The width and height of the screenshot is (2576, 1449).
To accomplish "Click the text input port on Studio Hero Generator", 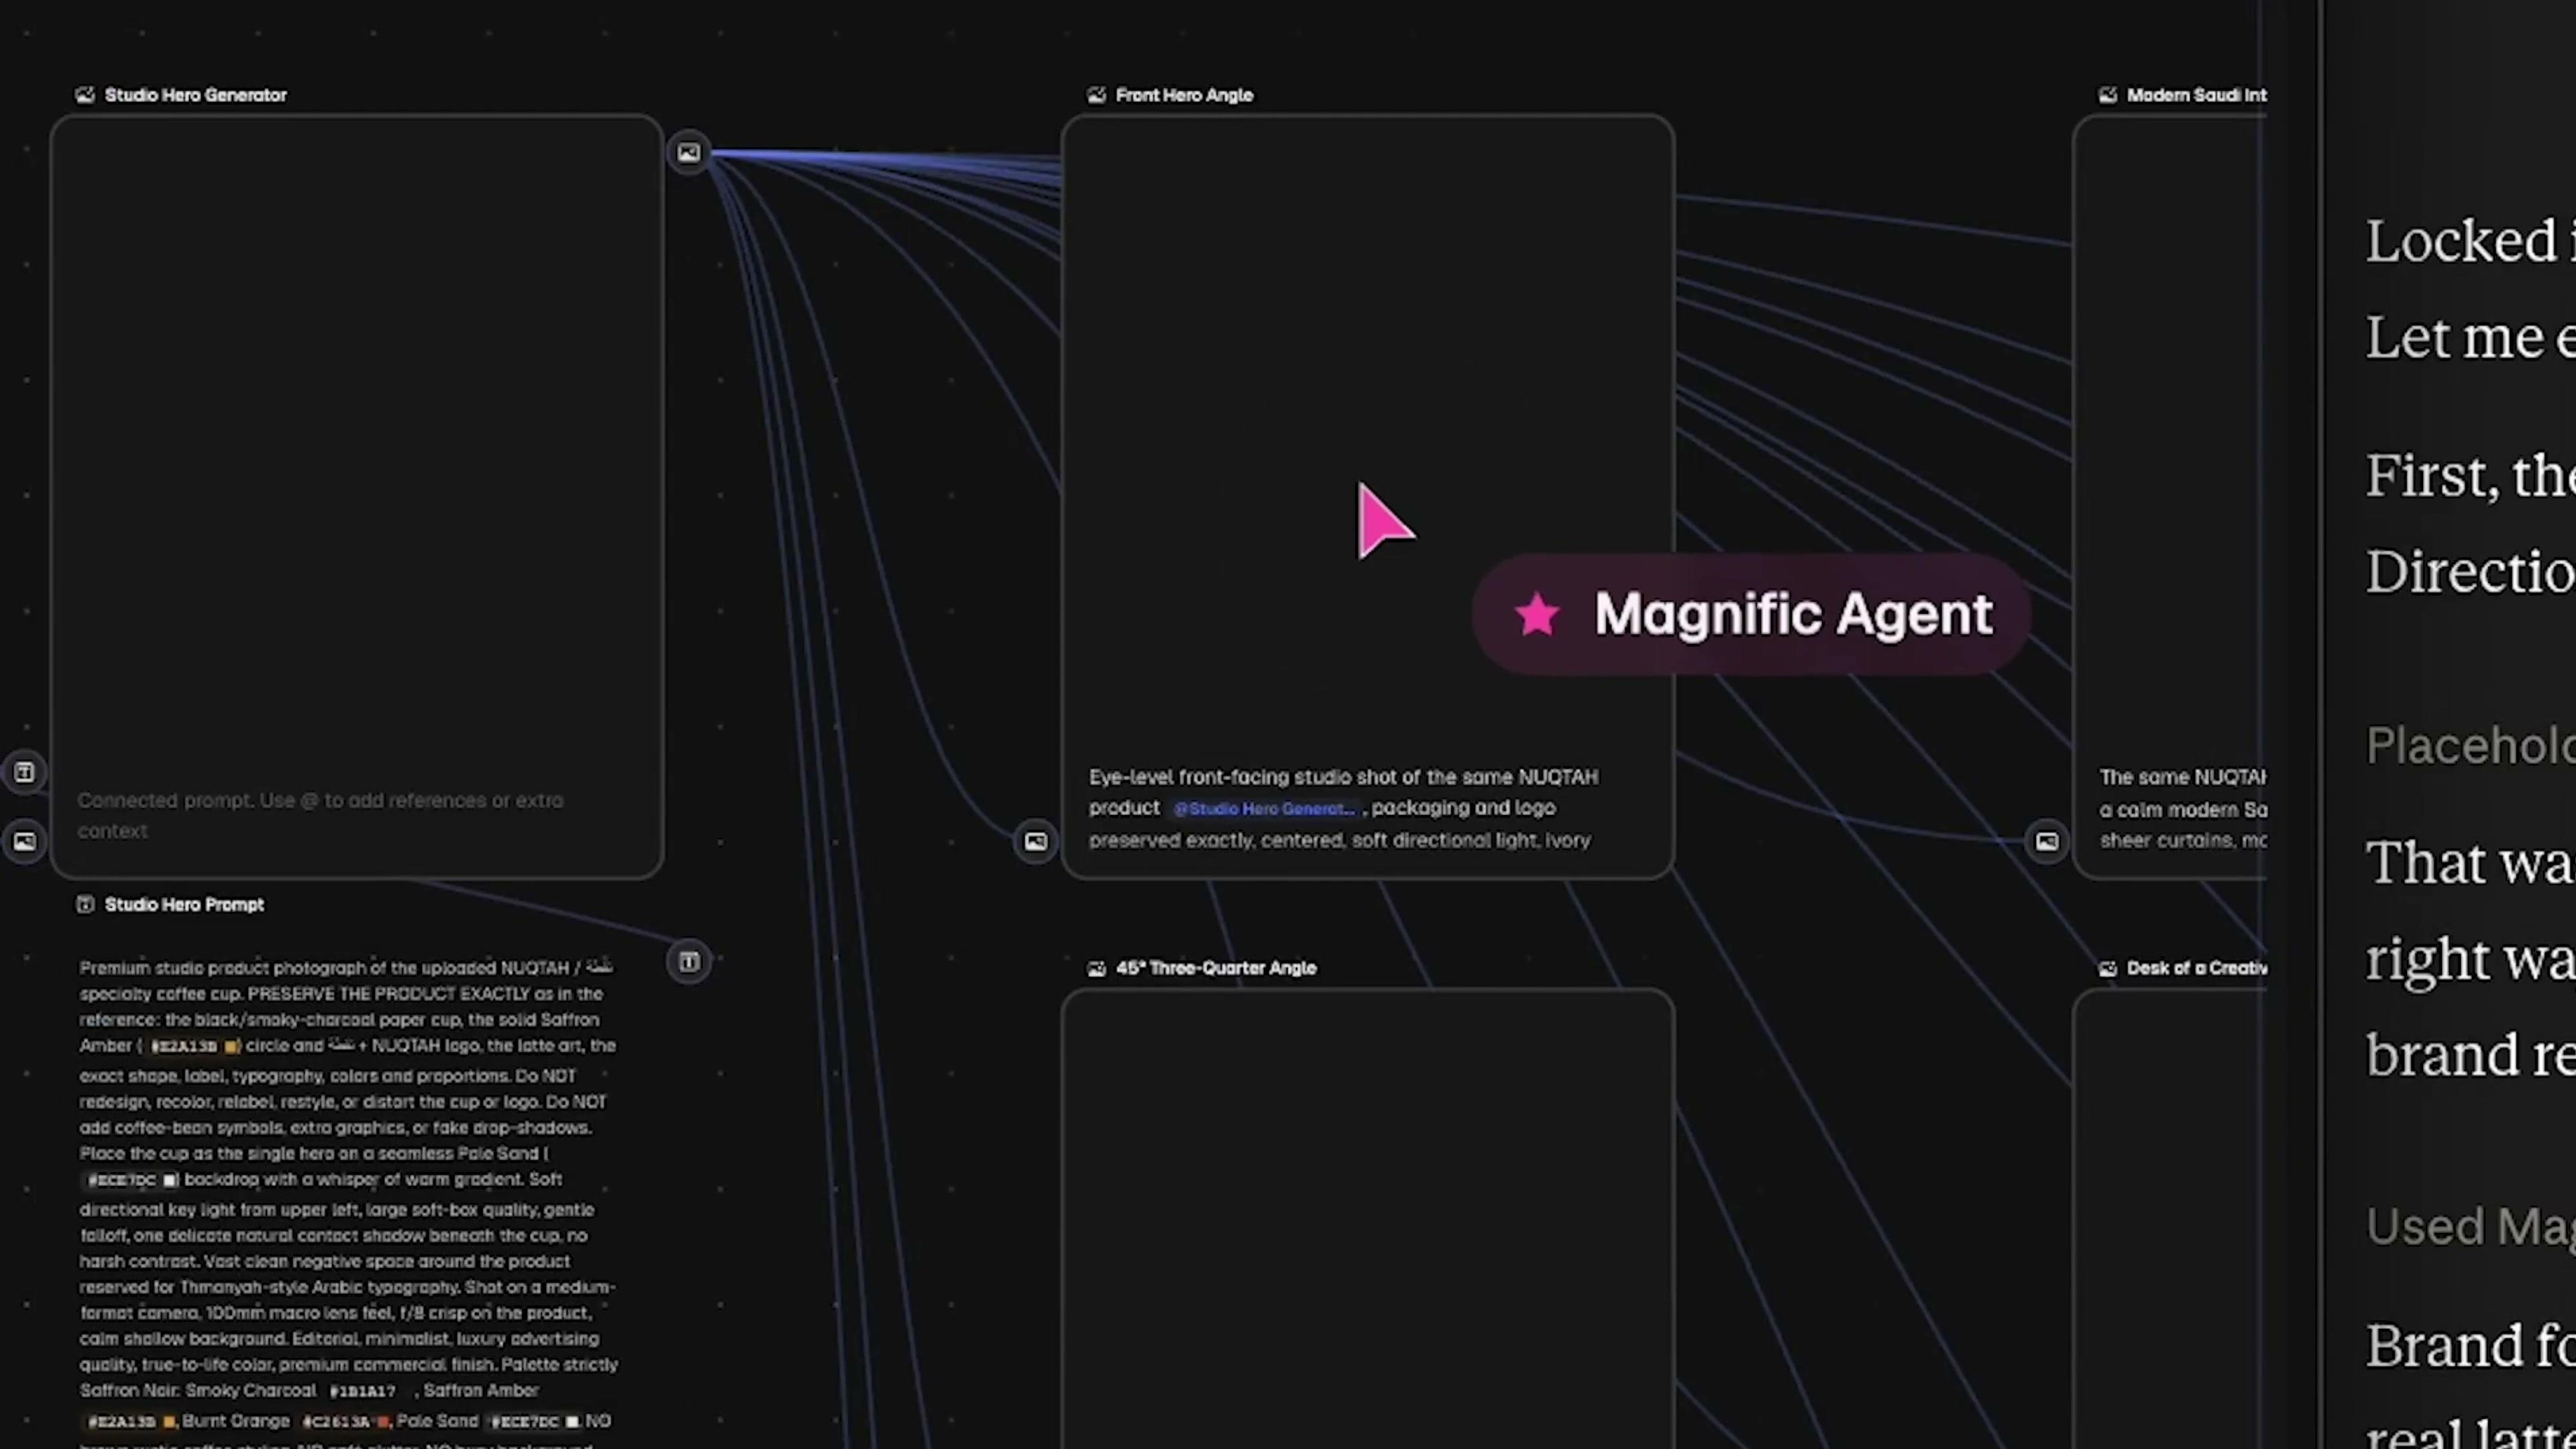I will [24, 772].
